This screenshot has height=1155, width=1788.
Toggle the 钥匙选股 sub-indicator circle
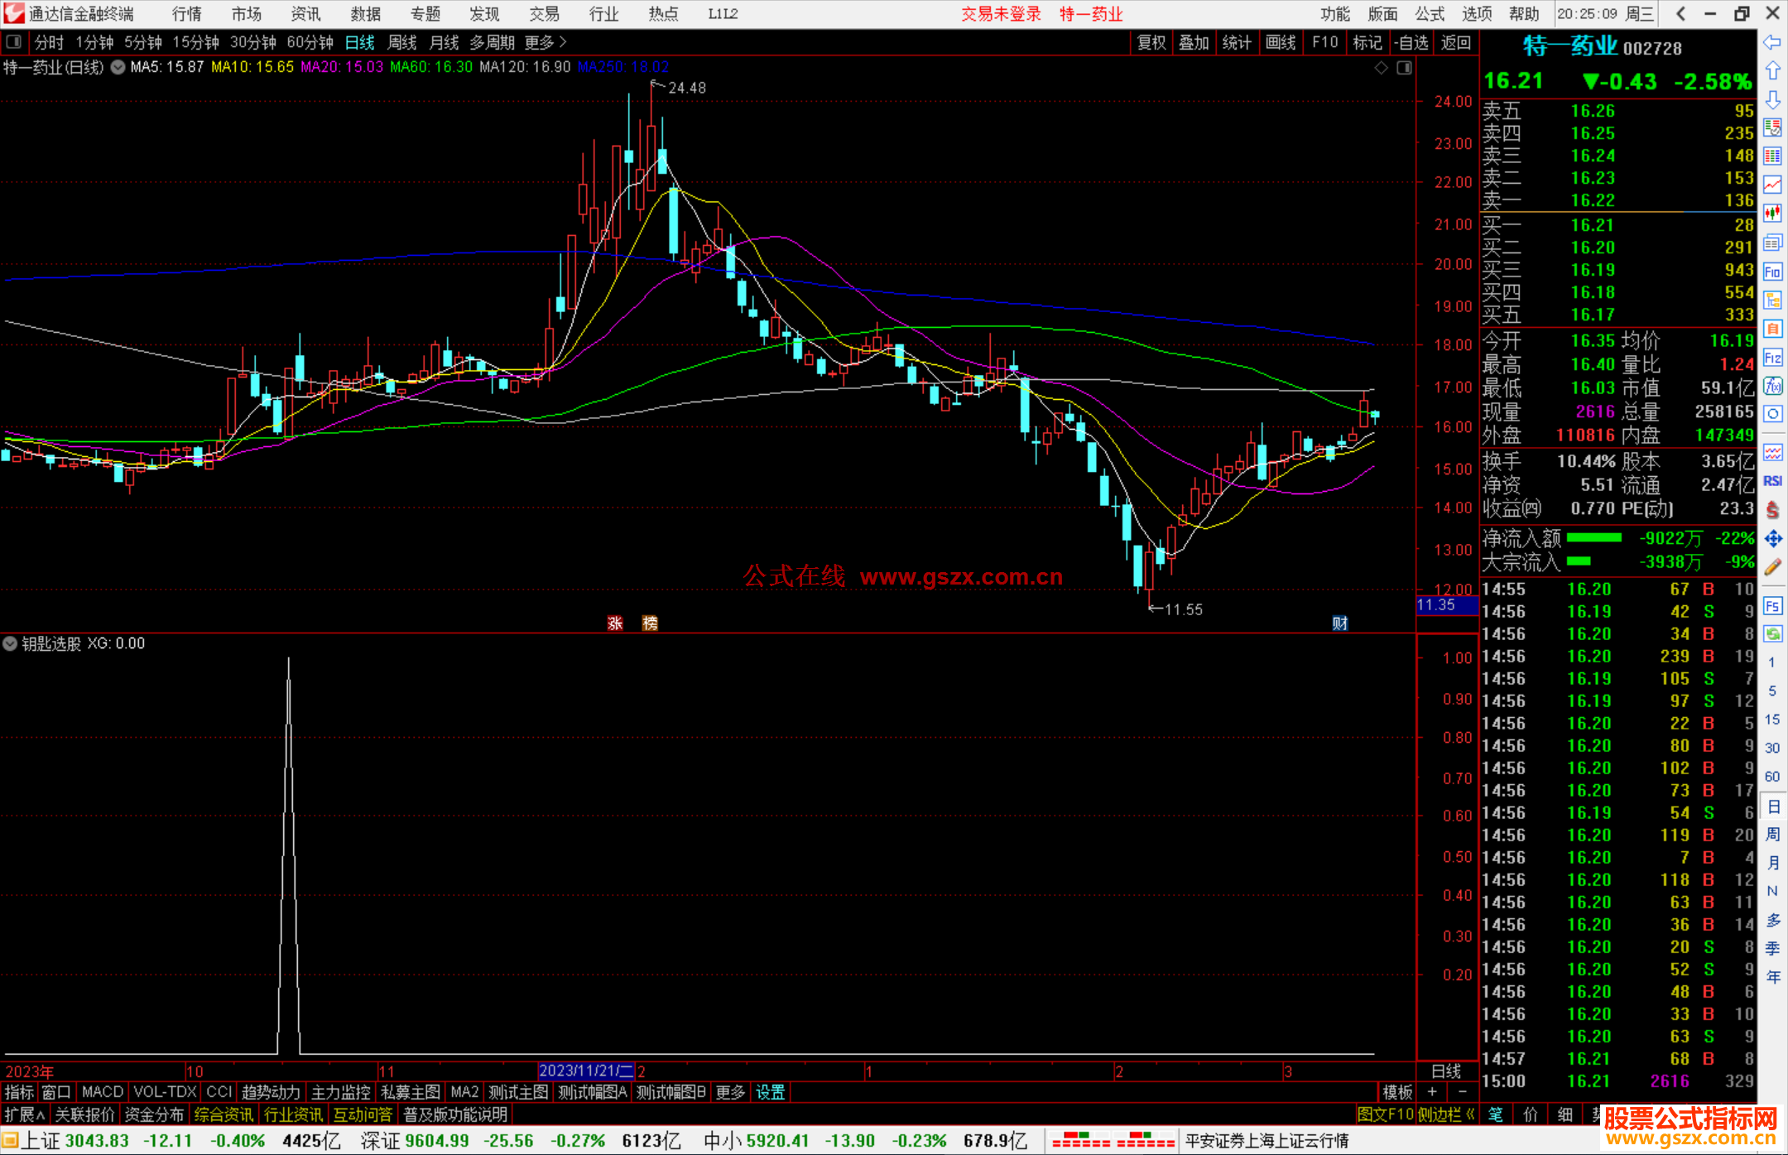10,643
